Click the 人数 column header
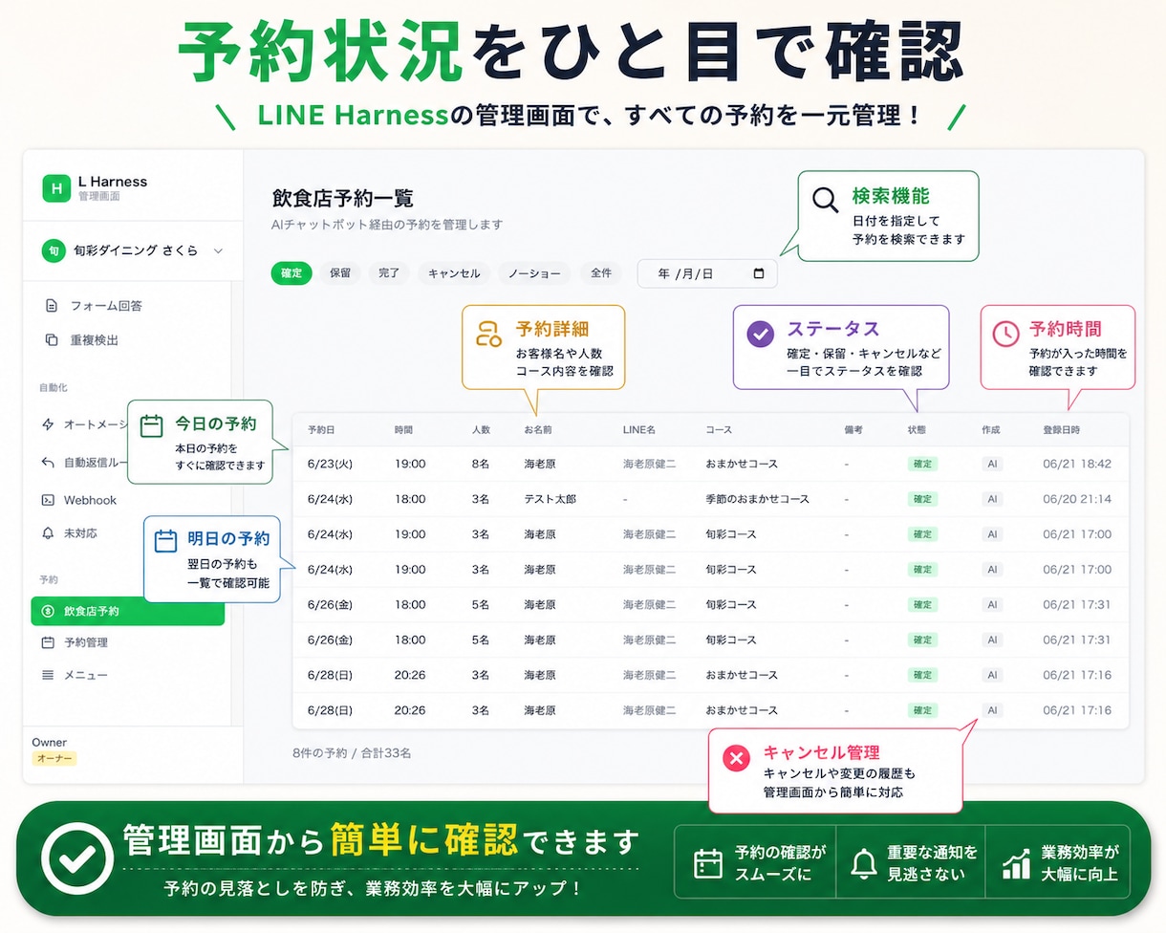The image size is (1166, 933). (x=481, y=430)
